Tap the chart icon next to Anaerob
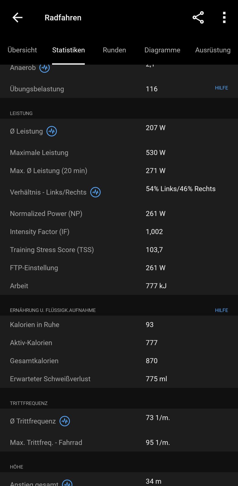Viewport: 238px width, 486px height. 45,68
